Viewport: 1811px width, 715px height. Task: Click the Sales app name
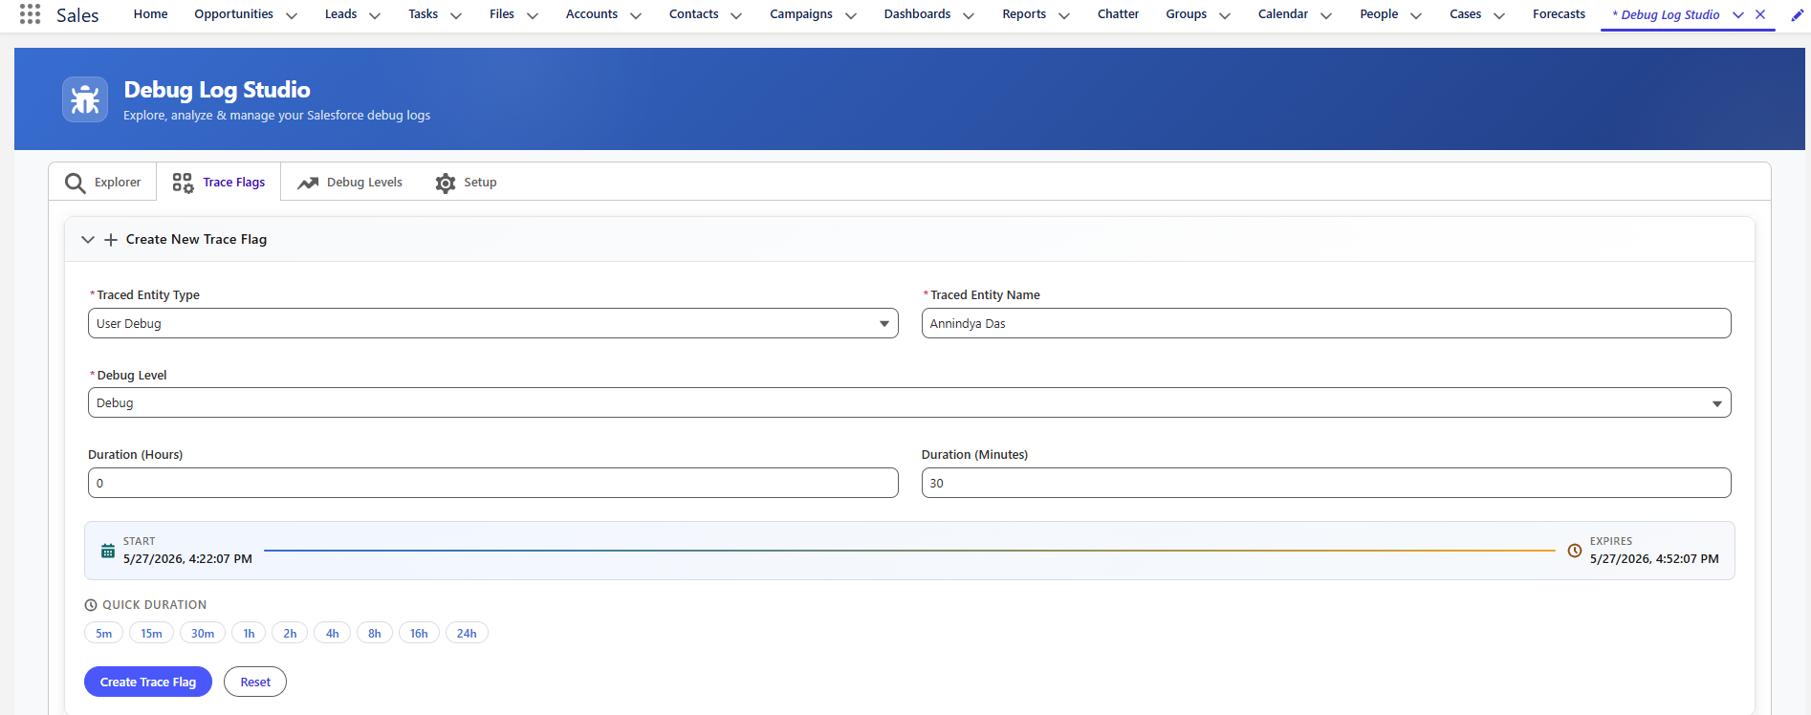[x=77, y=15]
